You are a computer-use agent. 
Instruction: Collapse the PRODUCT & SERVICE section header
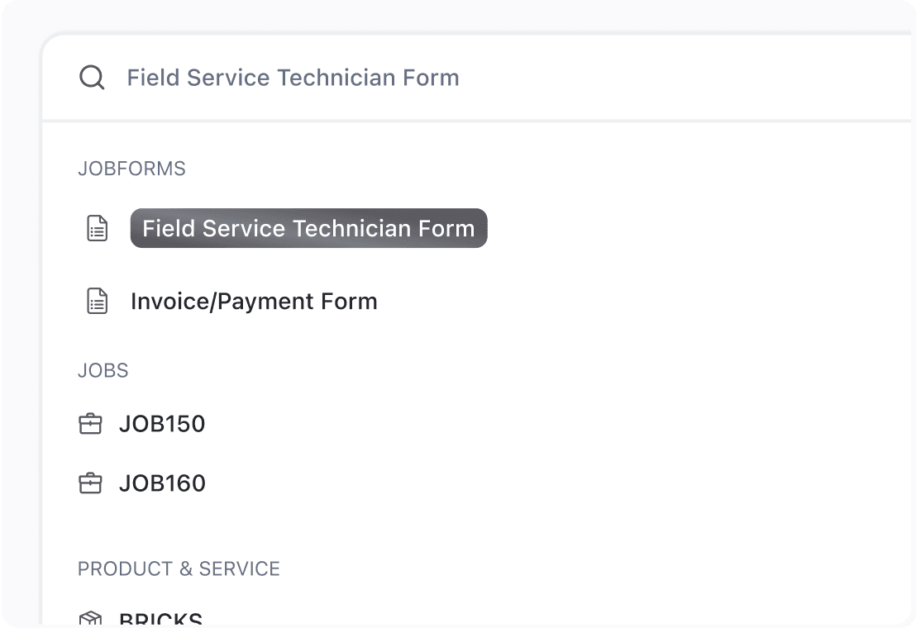pyautogui.click(x=179, y=569)
